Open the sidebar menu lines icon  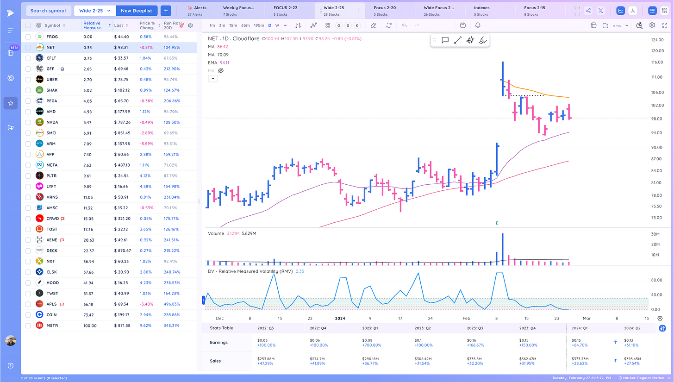(x=10, y=31)
